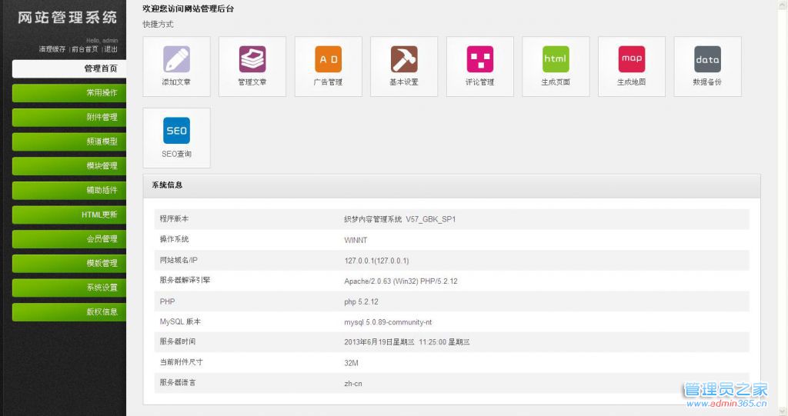788x416 pixels.
Task: Select the Apache/2.0.63 (Win32) PHP/5.2.12 value
Action: pyautogui.click(x=401, y=281)
